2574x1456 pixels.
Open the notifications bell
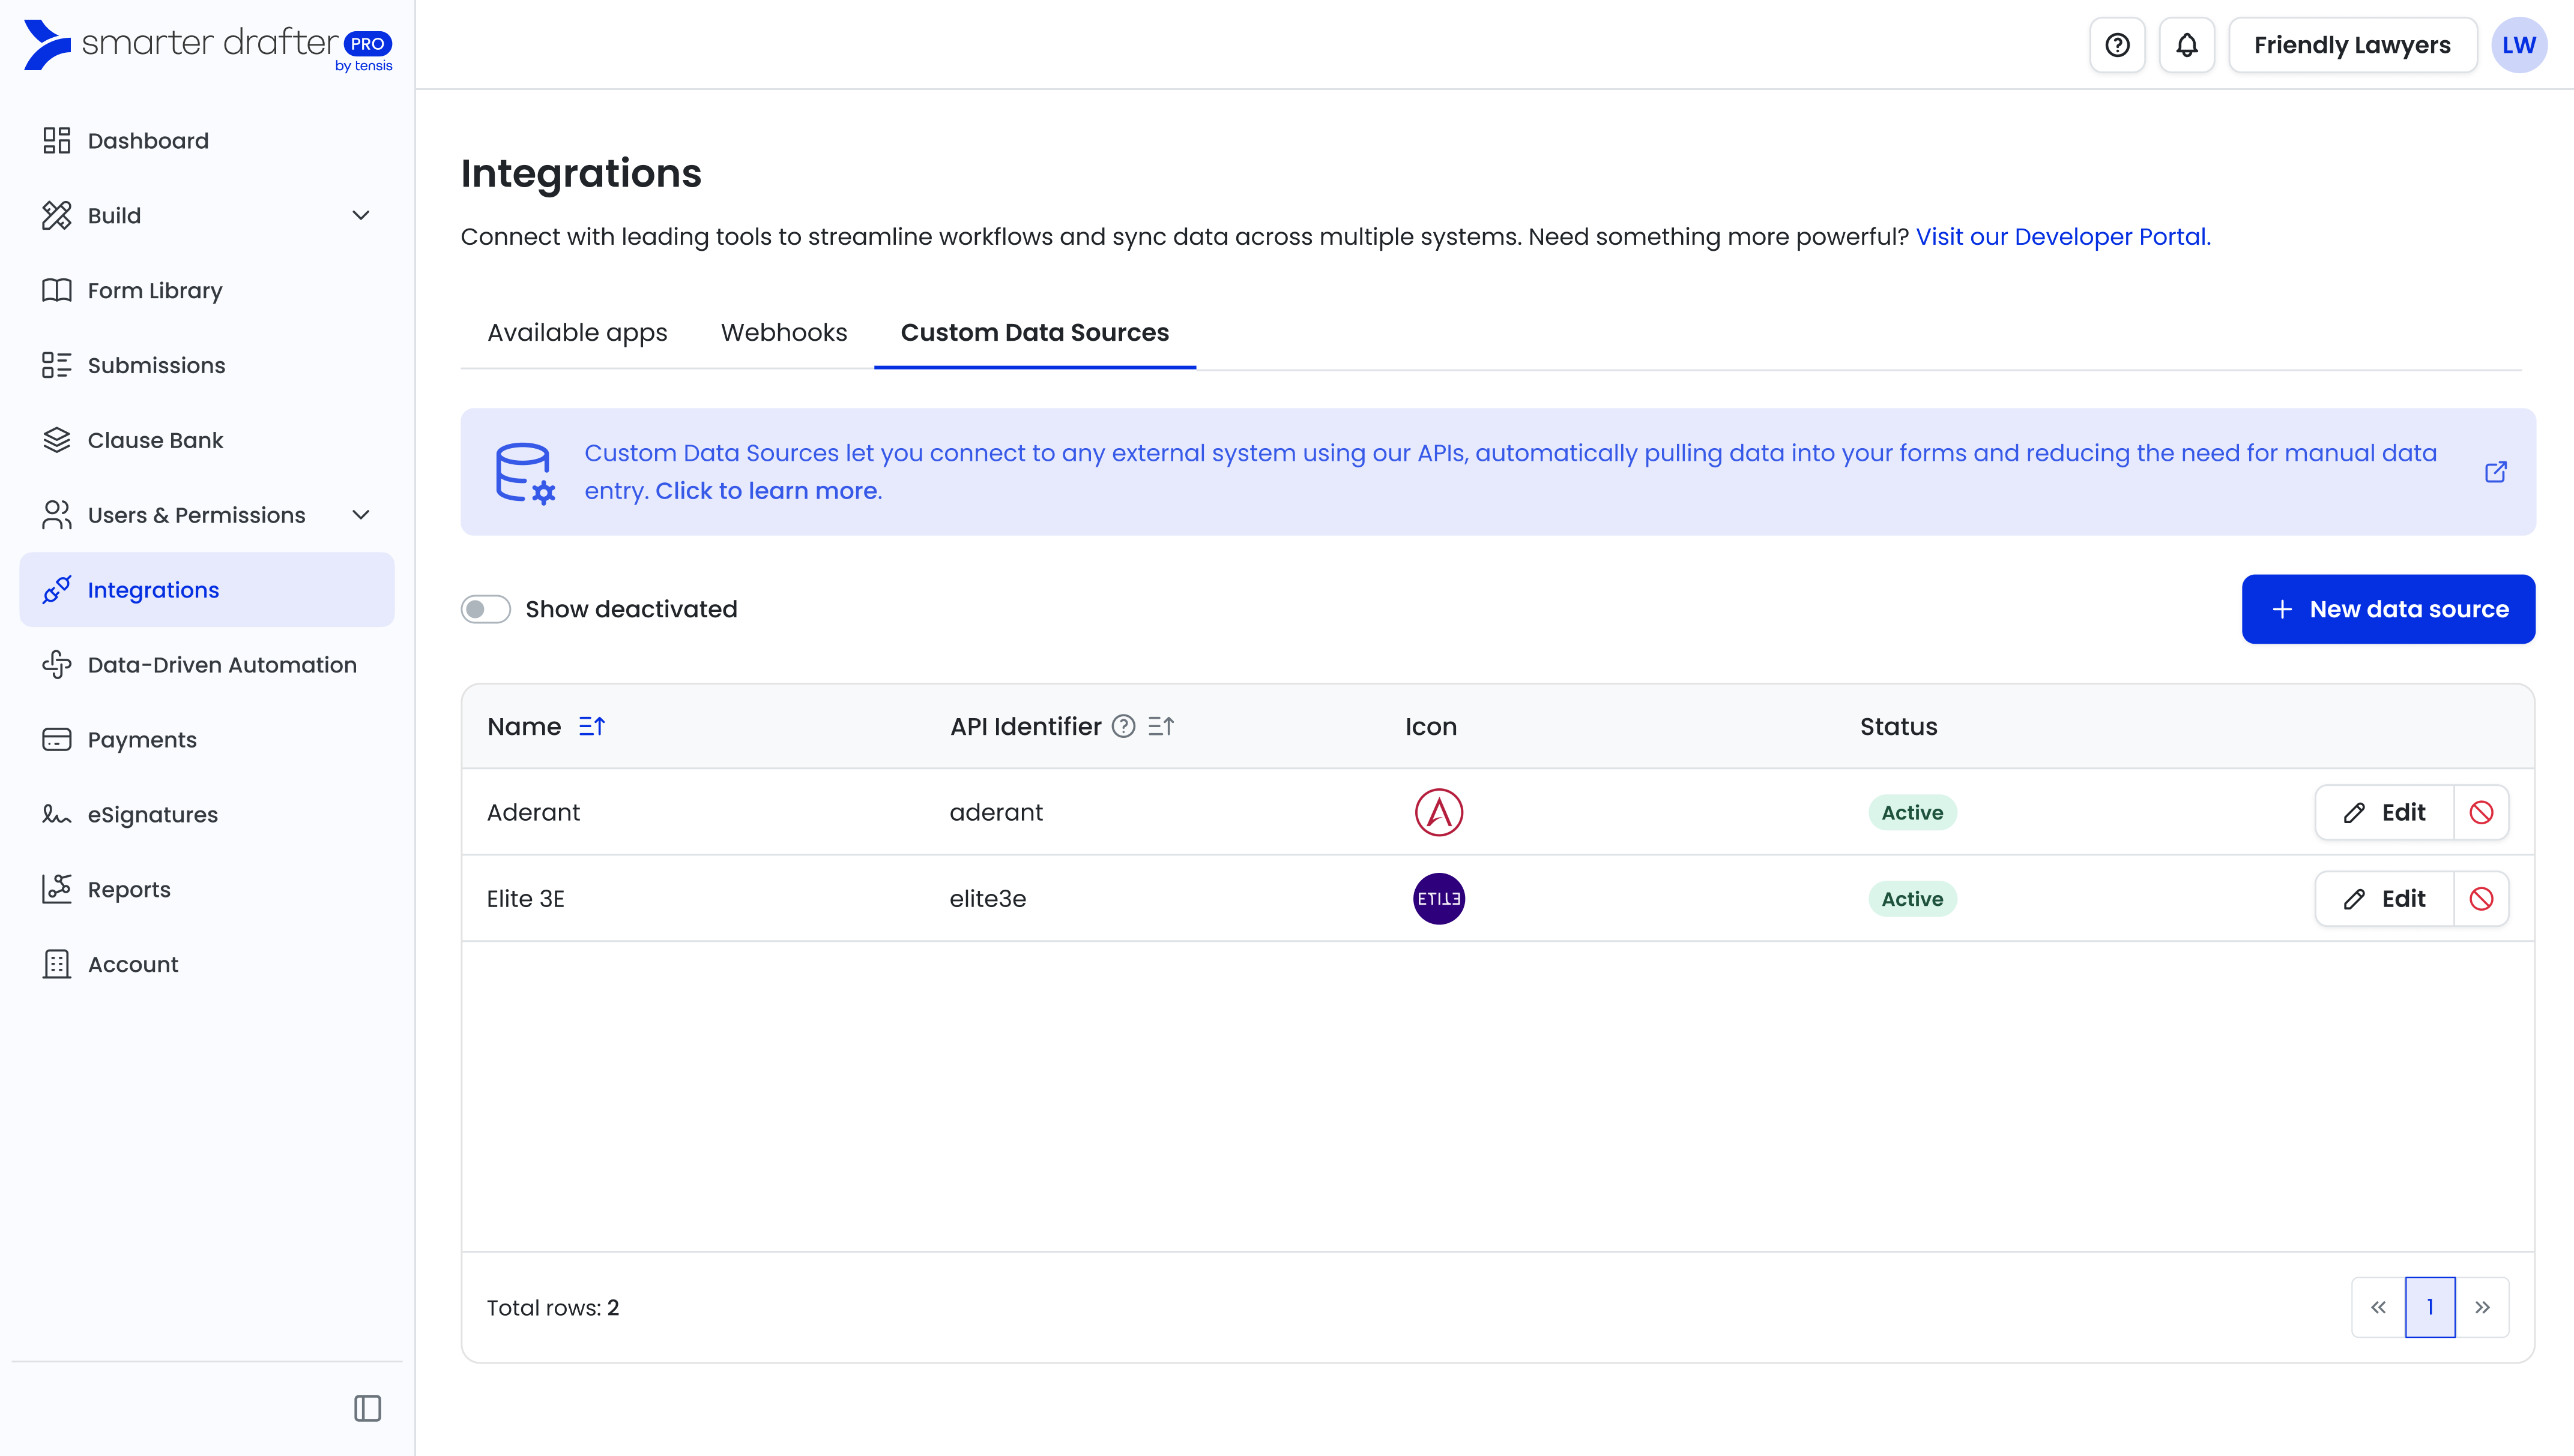click(2187, 45)
